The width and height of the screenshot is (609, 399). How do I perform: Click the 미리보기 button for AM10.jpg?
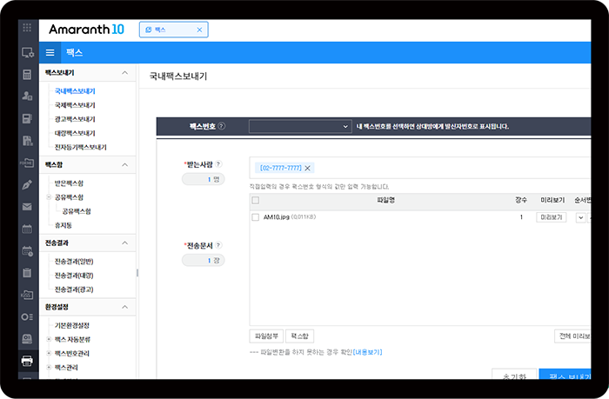[x=552, y=217]
